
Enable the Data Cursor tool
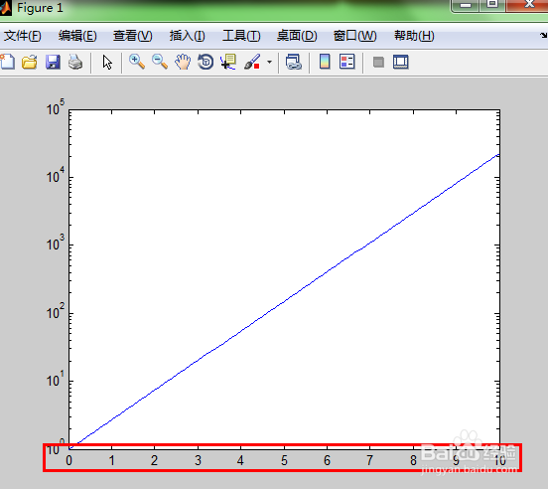point(228,62)
